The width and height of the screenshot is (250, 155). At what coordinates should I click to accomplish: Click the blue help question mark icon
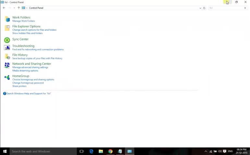(x=5, y=94)
